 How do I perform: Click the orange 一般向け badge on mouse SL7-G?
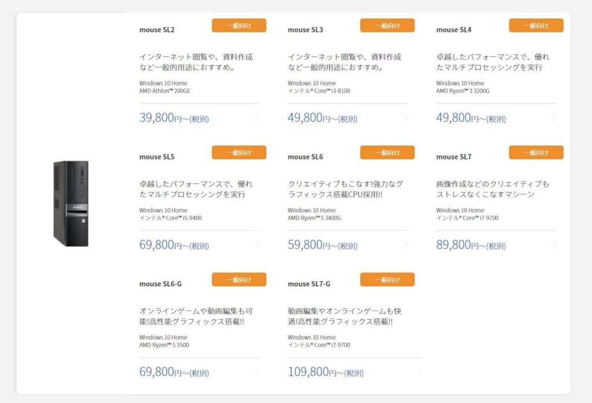pos(387,279)
